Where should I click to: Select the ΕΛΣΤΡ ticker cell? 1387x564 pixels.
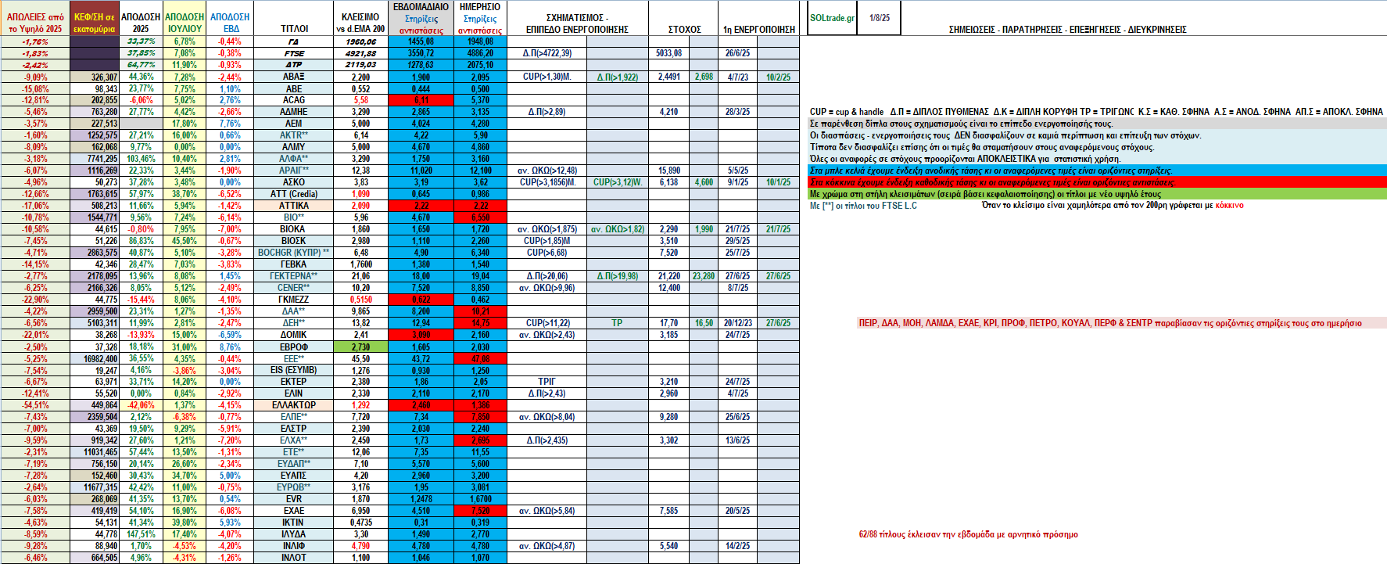[x=294, y=429]
